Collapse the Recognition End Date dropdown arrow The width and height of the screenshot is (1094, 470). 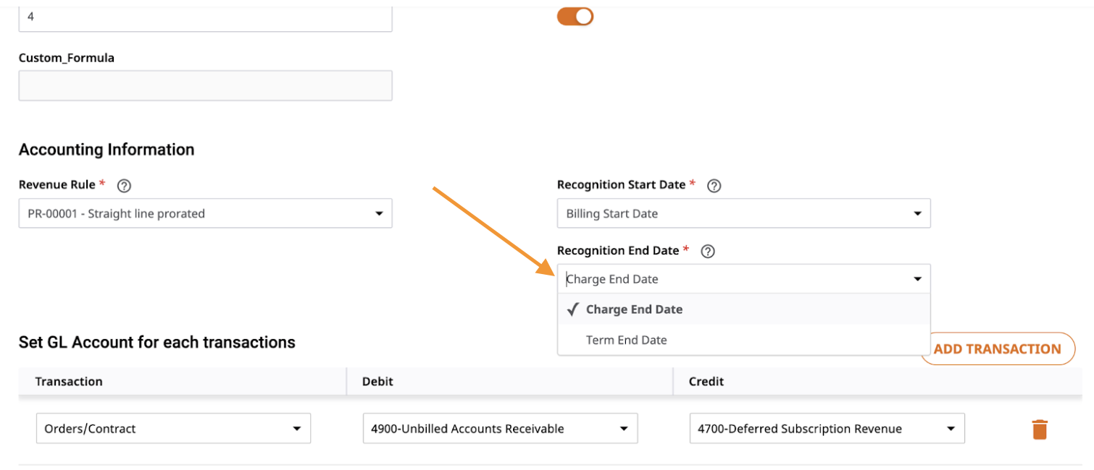coord(917,279)
